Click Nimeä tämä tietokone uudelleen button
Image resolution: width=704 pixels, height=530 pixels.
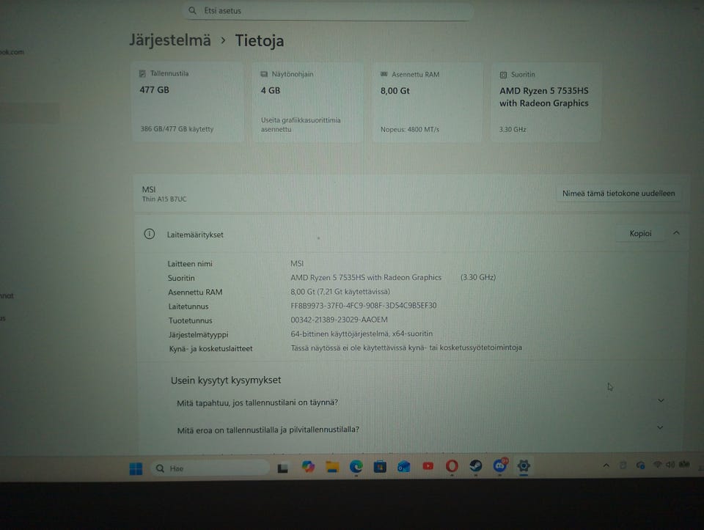(619, 194)
